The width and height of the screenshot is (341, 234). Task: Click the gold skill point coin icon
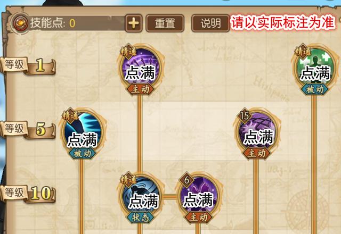pos(20,23)
